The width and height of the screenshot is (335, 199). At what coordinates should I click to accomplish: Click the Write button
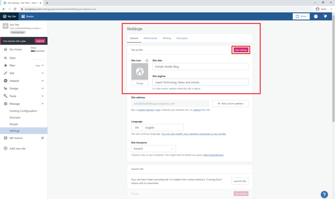click(301, 16)
